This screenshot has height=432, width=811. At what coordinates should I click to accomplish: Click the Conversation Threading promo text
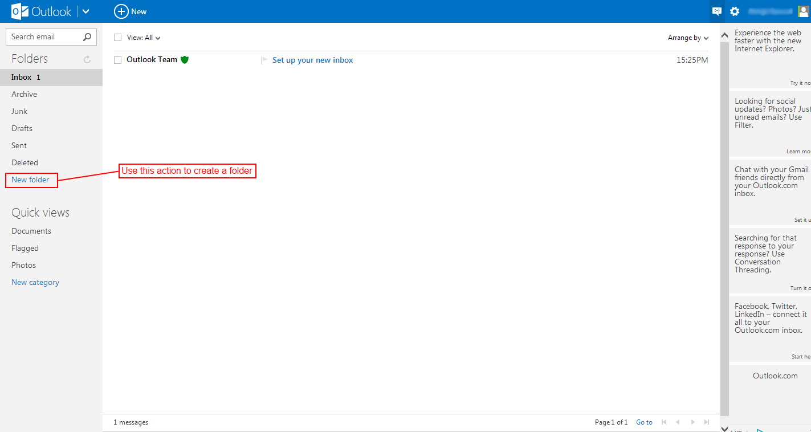[765, 254]
